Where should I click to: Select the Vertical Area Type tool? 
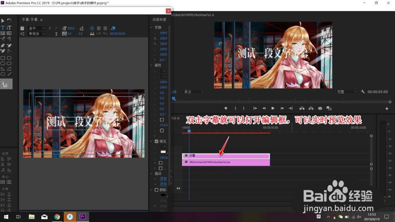(9, 33)
